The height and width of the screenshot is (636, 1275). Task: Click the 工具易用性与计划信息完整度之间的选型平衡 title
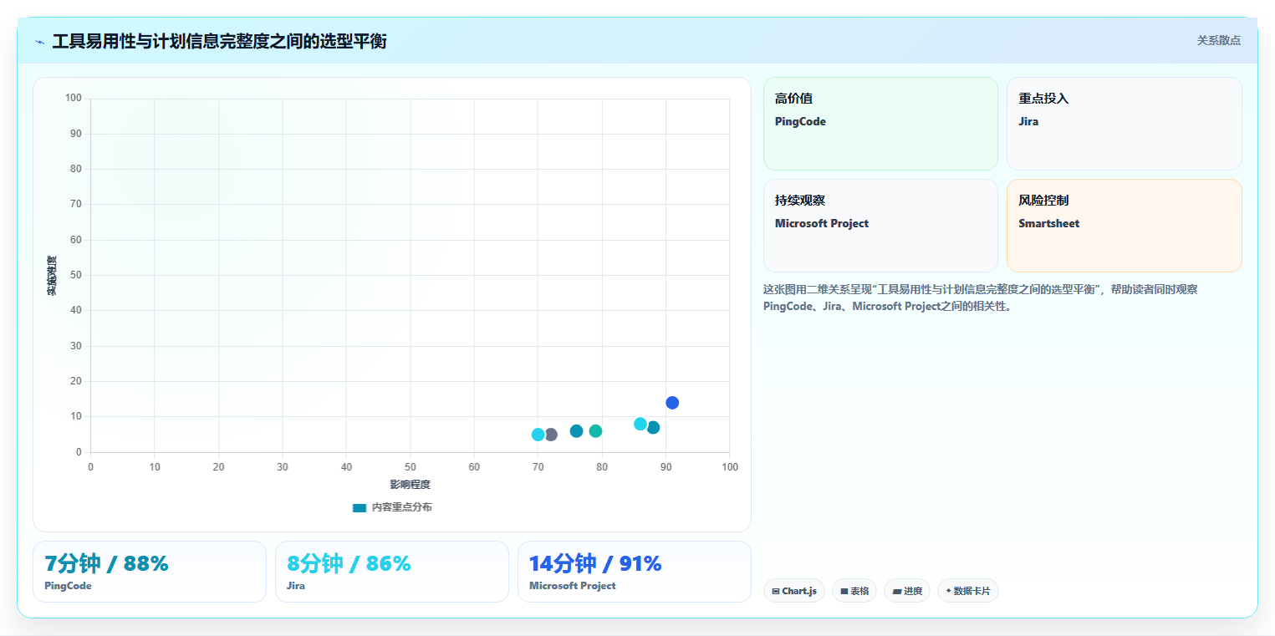click(x=219, y=42)
